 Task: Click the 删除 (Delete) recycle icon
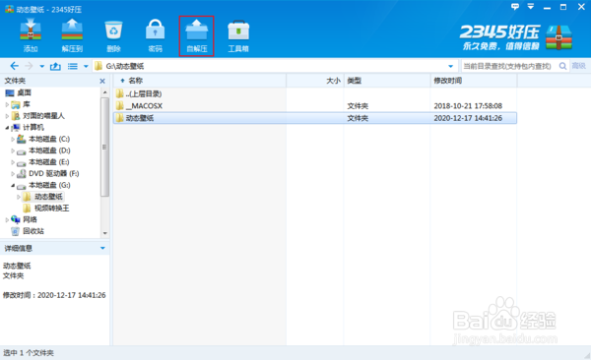click(x=113, y=35)
